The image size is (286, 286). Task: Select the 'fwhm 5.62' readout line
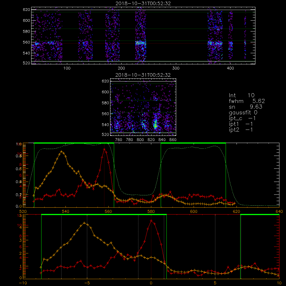coord(247,101)
